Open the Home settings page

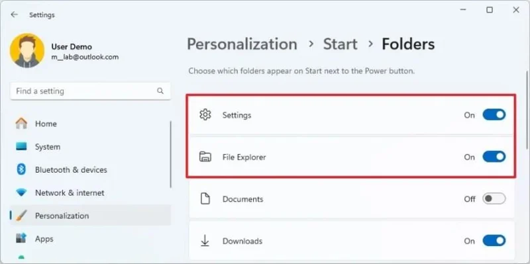(90, 124)
